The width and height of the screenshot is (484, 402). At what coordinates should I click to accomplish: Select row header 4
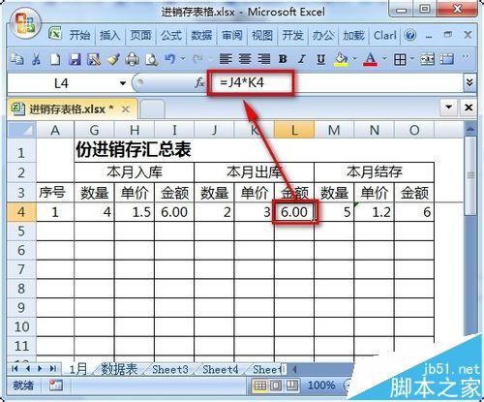[x=21, y=212]
